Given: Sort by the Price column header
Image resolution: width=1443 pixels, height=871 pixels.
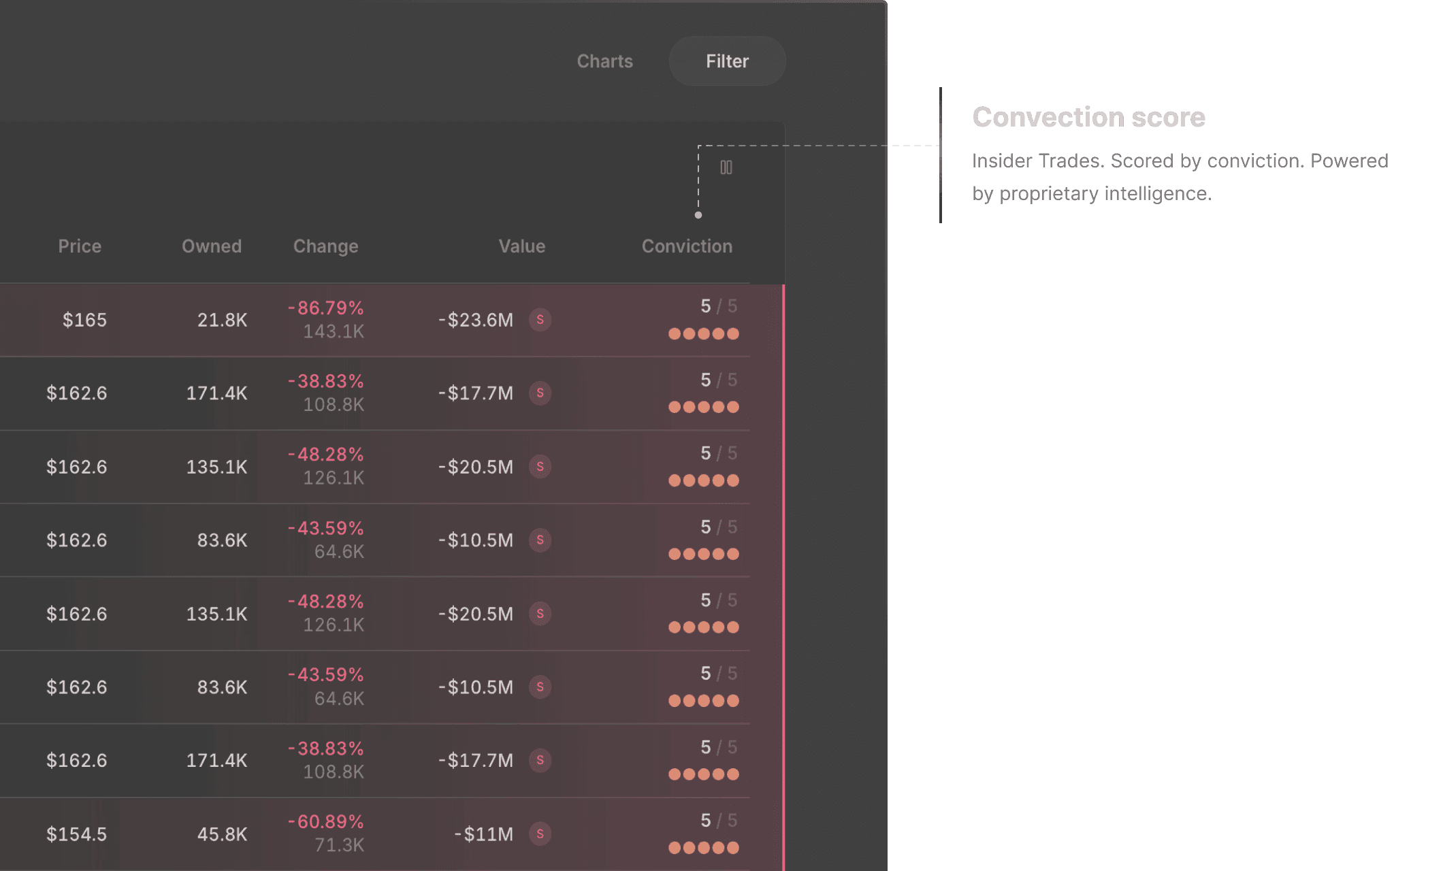Looking at the screenshot, I should coord(80,246).
